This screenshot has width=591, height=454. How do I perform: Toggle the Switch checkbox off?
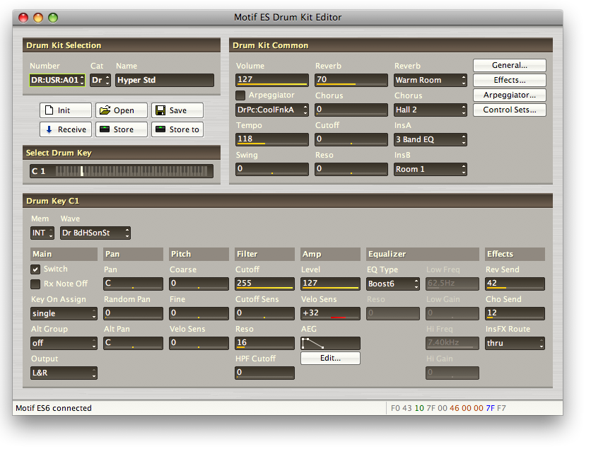coord(35,269)
